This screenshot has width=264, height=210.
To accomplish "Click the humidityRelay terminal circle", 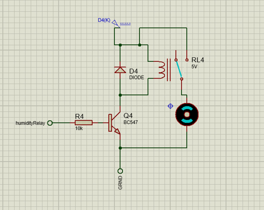I will click(x=50, y=123).
